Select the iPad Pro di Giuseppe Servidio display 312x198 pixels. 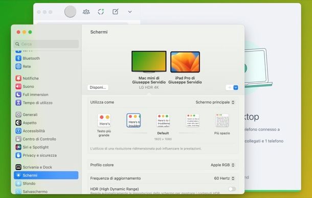point(185,62)
